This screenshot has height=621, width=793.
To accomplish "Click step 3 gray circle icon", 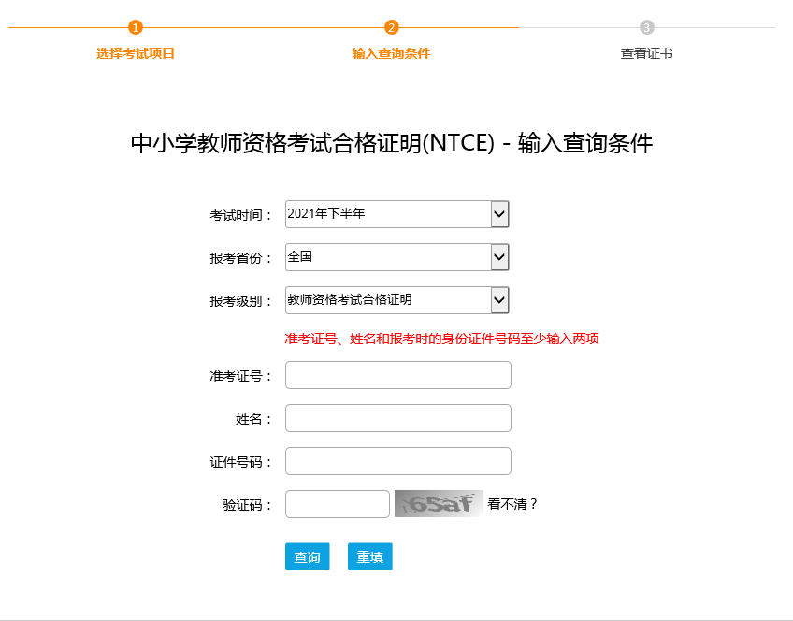I will [x=646, y=27].
